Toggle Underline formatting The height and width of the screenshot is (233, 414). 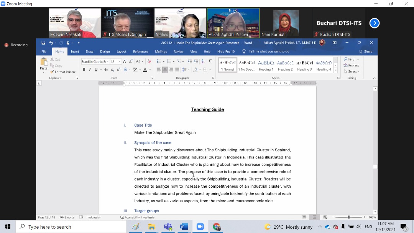point(96,69)
